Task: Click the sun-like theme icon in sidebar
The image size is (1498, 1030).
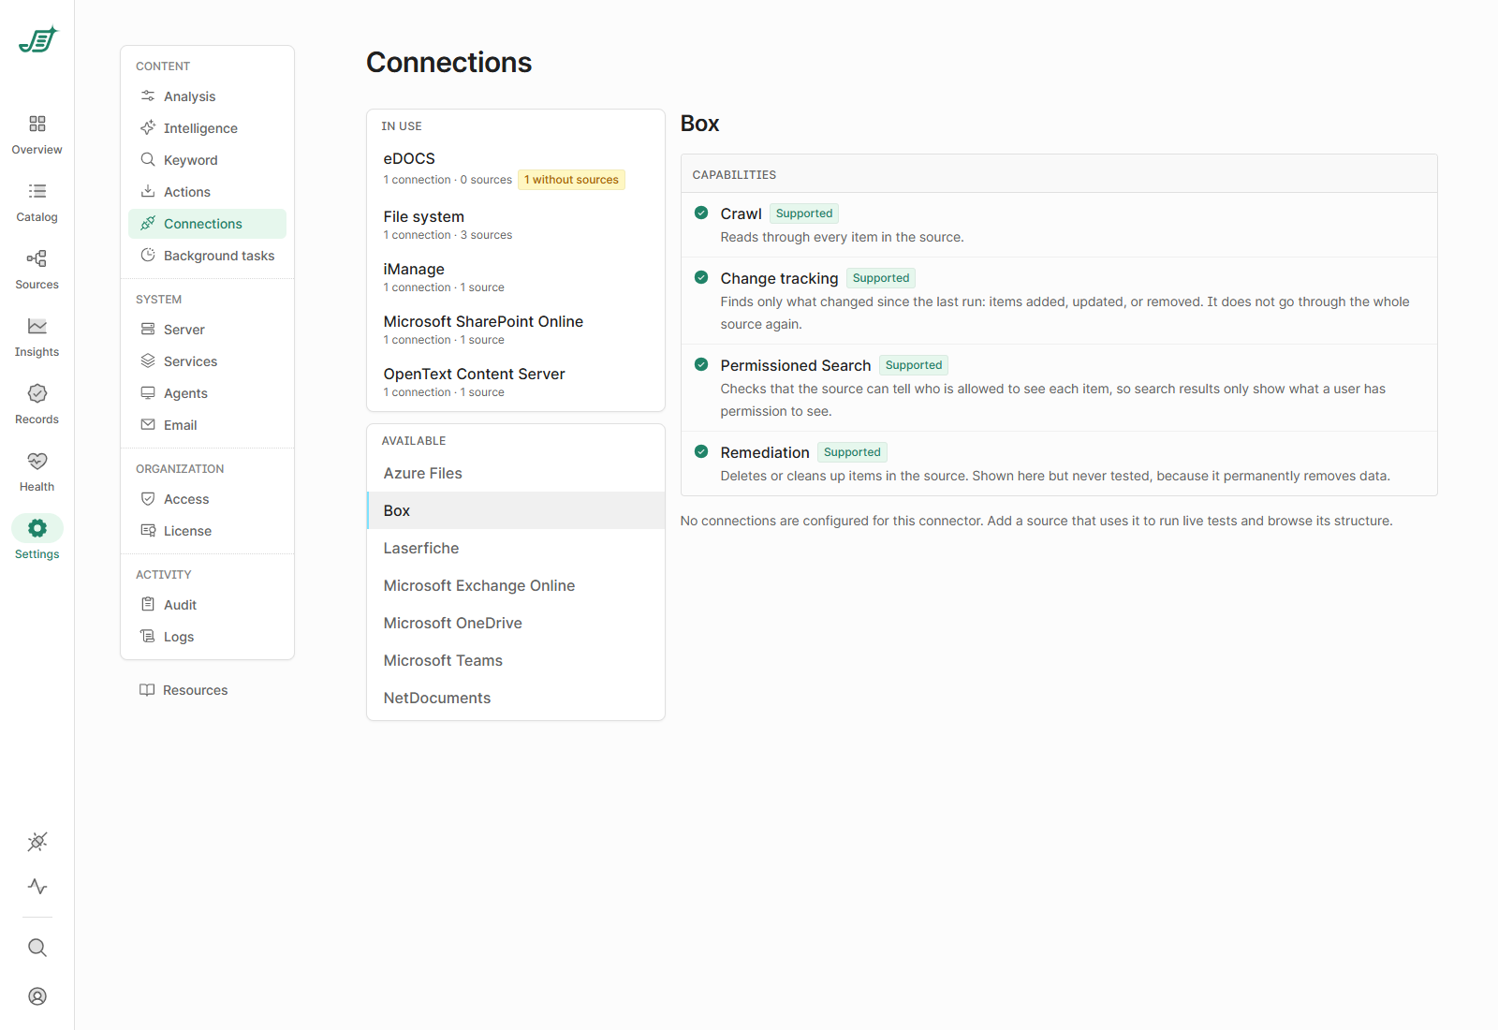Action: tap(37, 842)
